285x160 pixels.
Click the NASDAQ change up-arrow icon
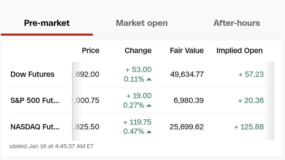click(x=149, y=132)
